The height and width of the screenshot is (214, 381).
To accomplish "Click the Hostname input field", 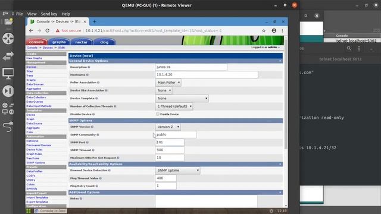I will coord(207,74).
